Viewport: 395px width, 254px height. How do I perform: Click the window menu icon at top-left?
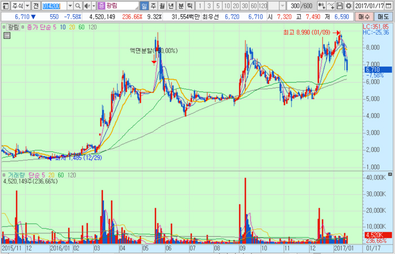point(5,6)
